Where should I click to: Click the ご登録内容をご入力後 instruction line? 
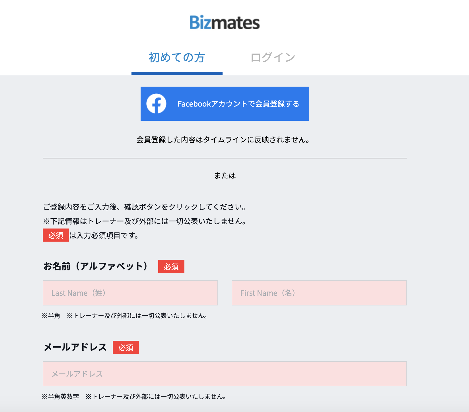coord(145,207)
